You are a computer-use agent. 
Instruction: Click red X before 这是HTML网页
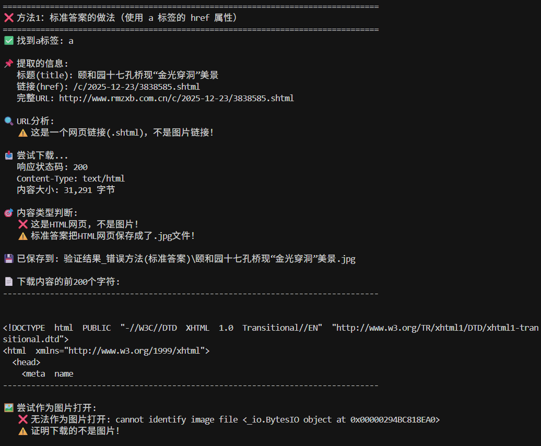tap(23, 224)
